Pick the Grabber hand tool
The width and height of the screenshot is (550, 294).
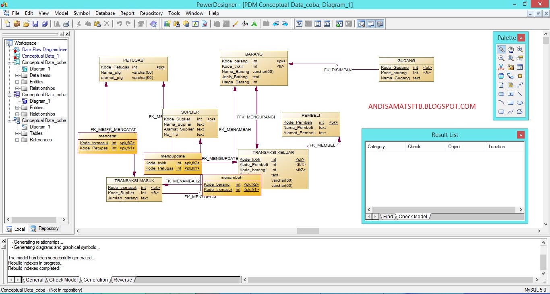pyautogui.click(x=511, y=50)
